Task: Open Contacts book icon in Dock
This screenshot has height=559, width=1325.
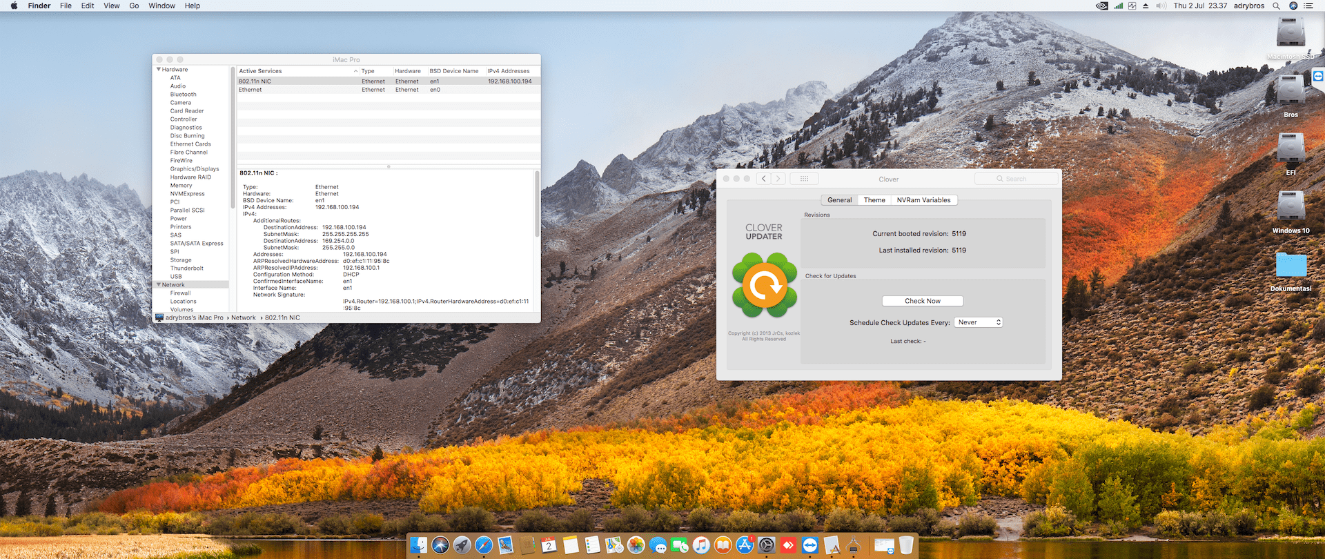Action: (x=527, y=545)
